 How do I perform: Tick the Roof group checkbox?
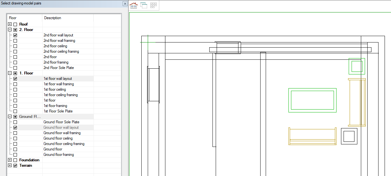coord(15,24)
